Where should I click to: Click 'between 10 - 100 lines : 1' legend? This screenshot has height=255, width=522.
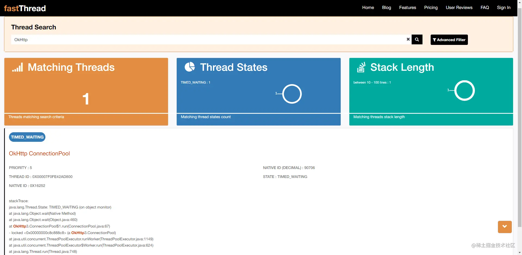372,82
